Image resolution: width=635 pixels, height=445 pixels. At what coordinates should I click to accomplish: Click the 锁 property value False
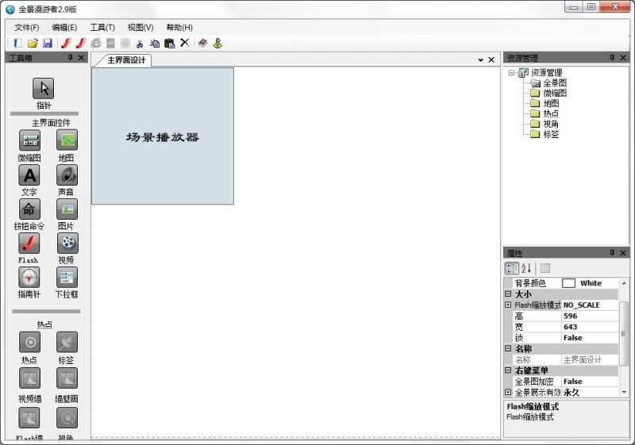[x=590, y=338]
